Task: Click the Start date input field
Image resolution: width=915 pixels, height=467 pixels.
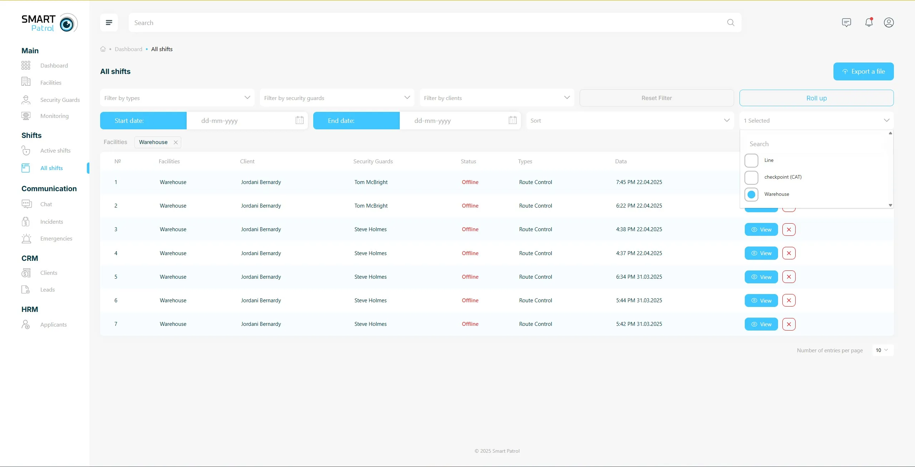Action: (247, 120)
